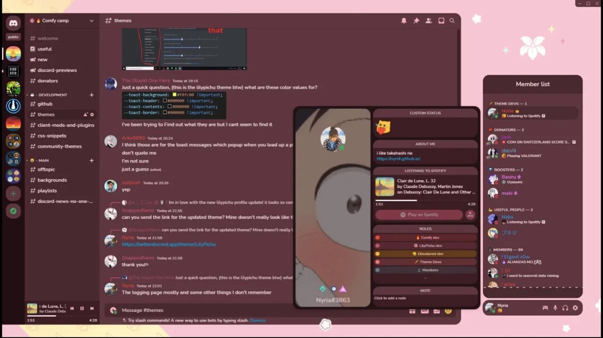This screenshot has height=338, width=603.
Task: Open user settings gear in user panel
Action: point(575,308)
